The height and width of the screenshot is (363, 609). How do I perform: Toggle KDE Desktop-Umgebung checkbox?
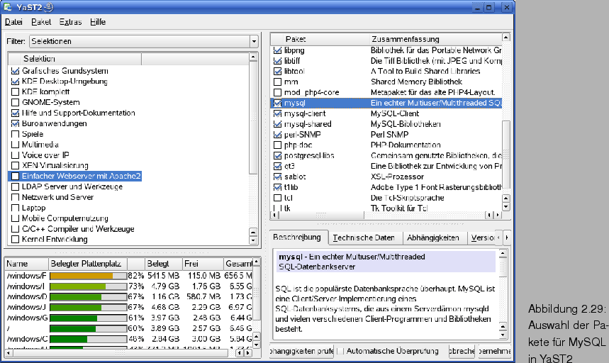coord(15,82)
